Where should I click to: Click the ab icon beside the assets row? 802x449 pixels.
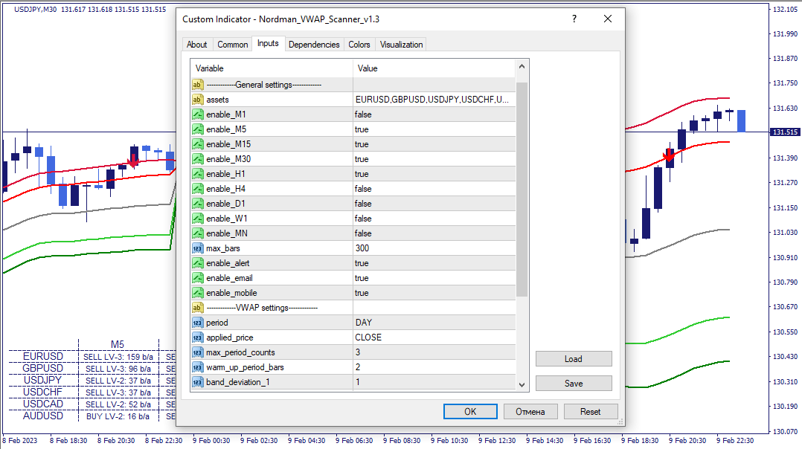pos(197,99)
